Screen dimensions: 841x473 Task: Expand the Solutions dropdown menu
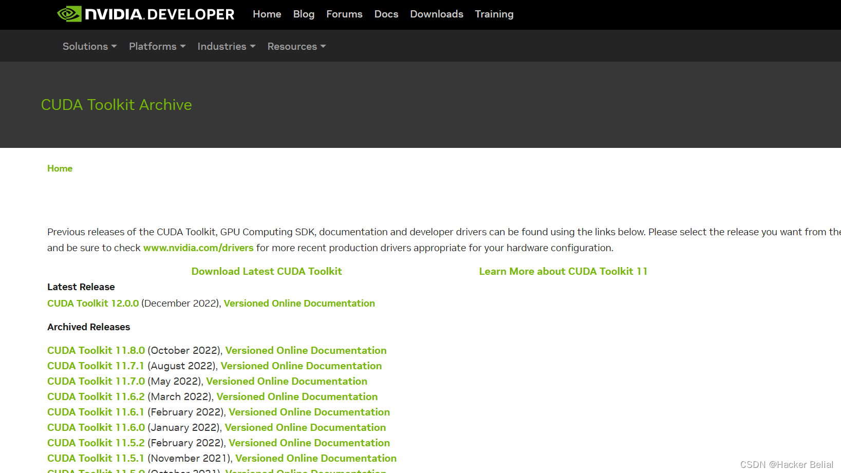click(x=90, y=46)
